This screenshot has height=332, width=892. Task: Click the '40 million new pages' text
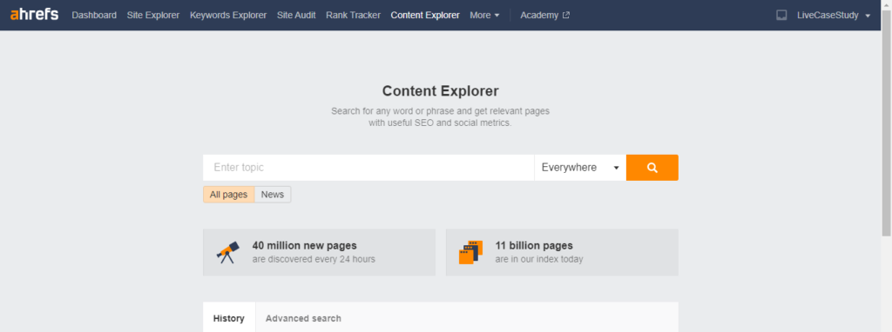point(304,246)
